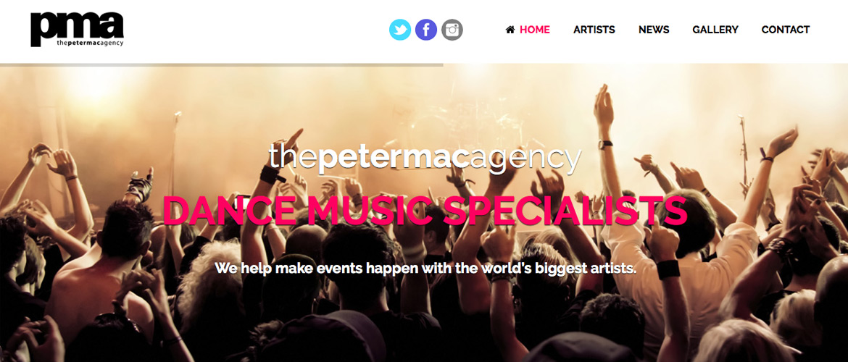This screenshot has width=848, height=362.
Task: Open the Twitter social icon
Action: [400, 30]
